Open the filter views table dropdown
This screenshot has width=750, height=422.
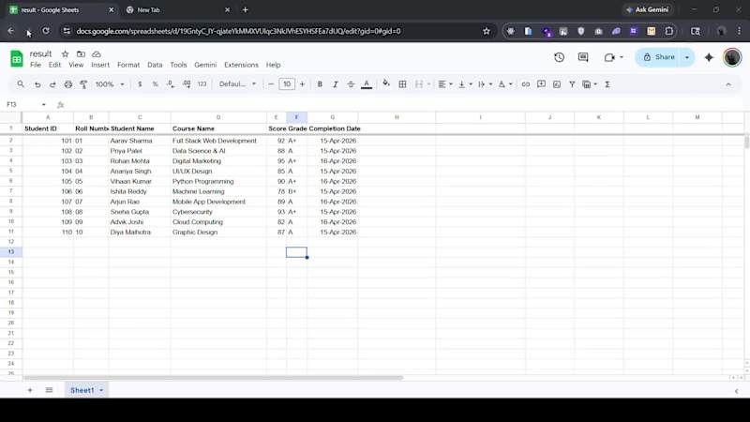[x=590, y=84]
